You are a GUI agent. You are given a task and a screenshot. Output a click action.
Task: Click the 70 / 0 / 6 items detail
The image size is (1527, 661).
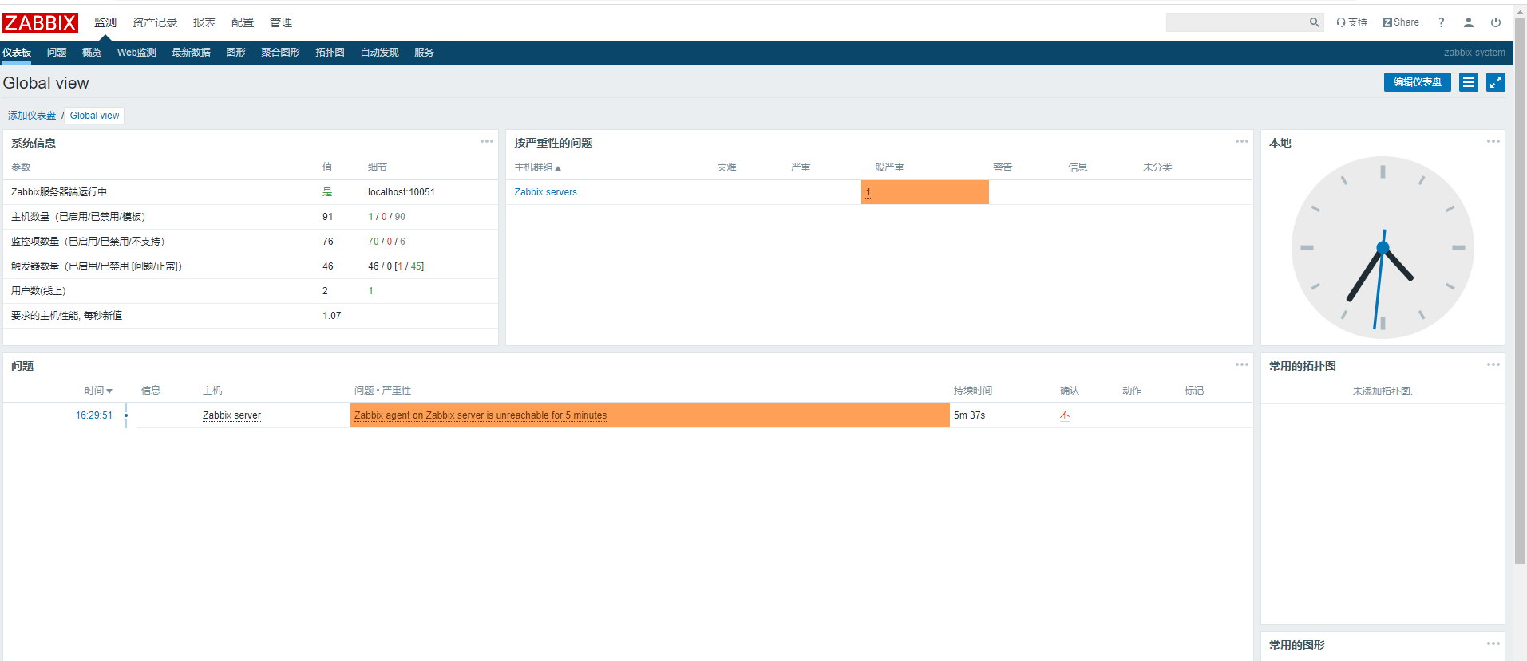(386, 242)
